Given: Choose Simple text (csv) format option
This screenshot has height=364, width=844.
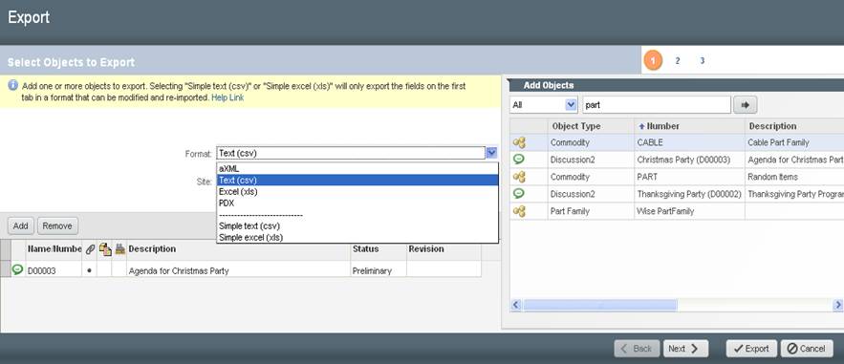Looking at the screenshot, I should pos(357,225).
